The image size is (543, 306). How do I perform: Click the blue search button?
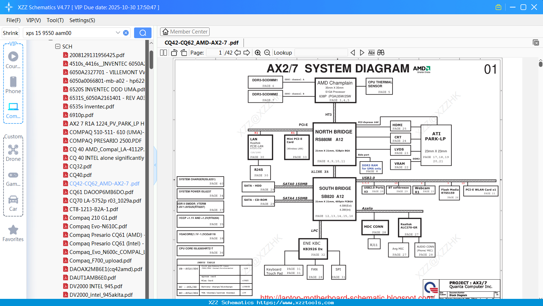[143, 33]
